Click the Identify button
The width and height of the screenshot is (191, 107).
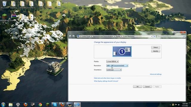coord(155,51)
